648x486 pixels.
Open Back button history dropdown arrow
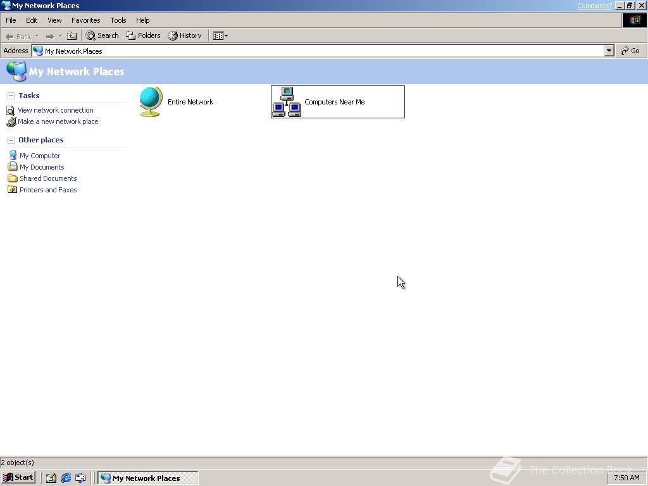(37, 36)
